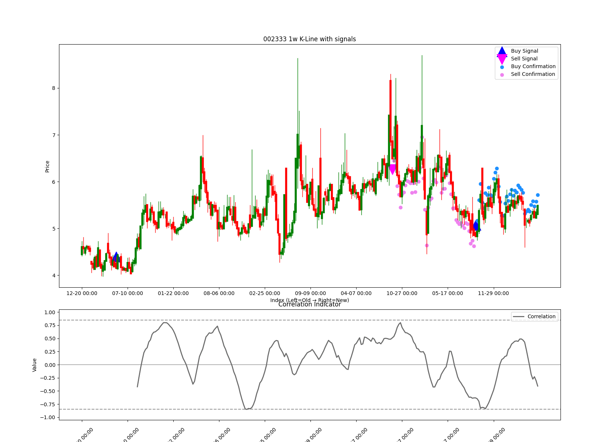Click the '0.00' correlation tick label

tap(49, 365)
